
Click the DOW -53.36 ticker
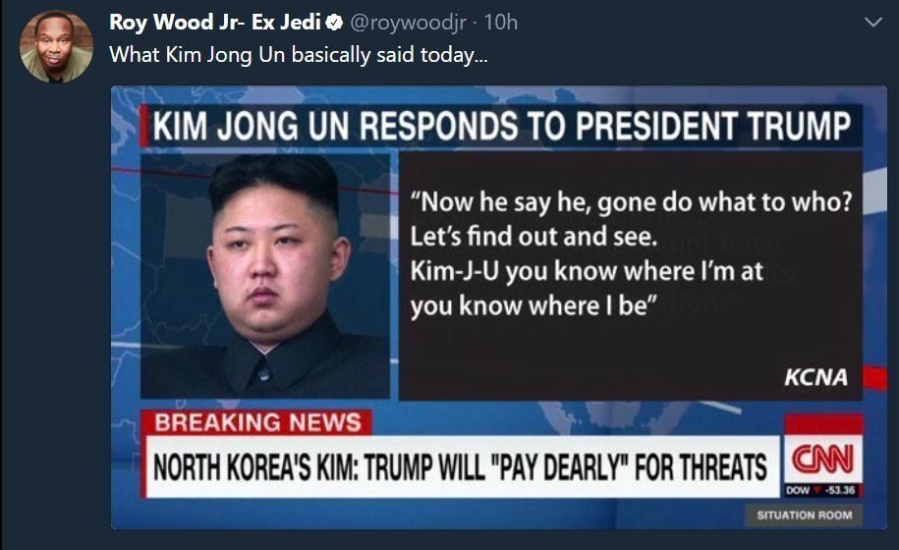pos(822,490)
